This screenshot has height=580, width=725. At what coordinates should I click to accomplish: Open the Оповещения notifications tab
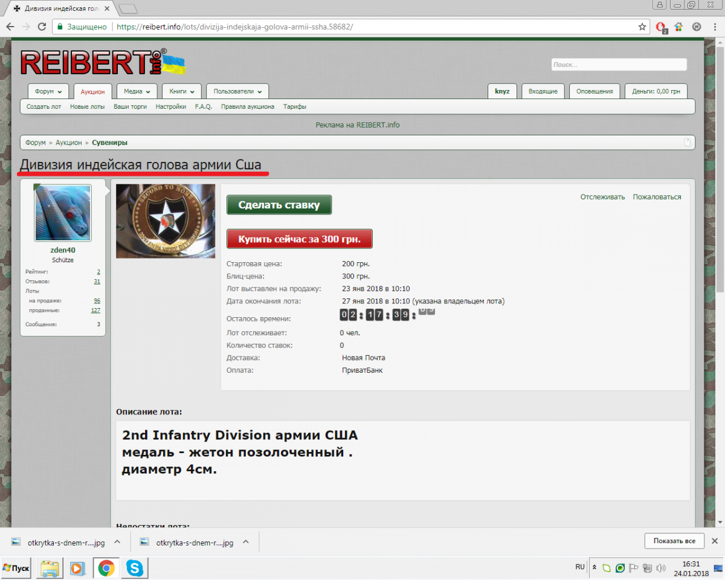(x=594, y=91)
